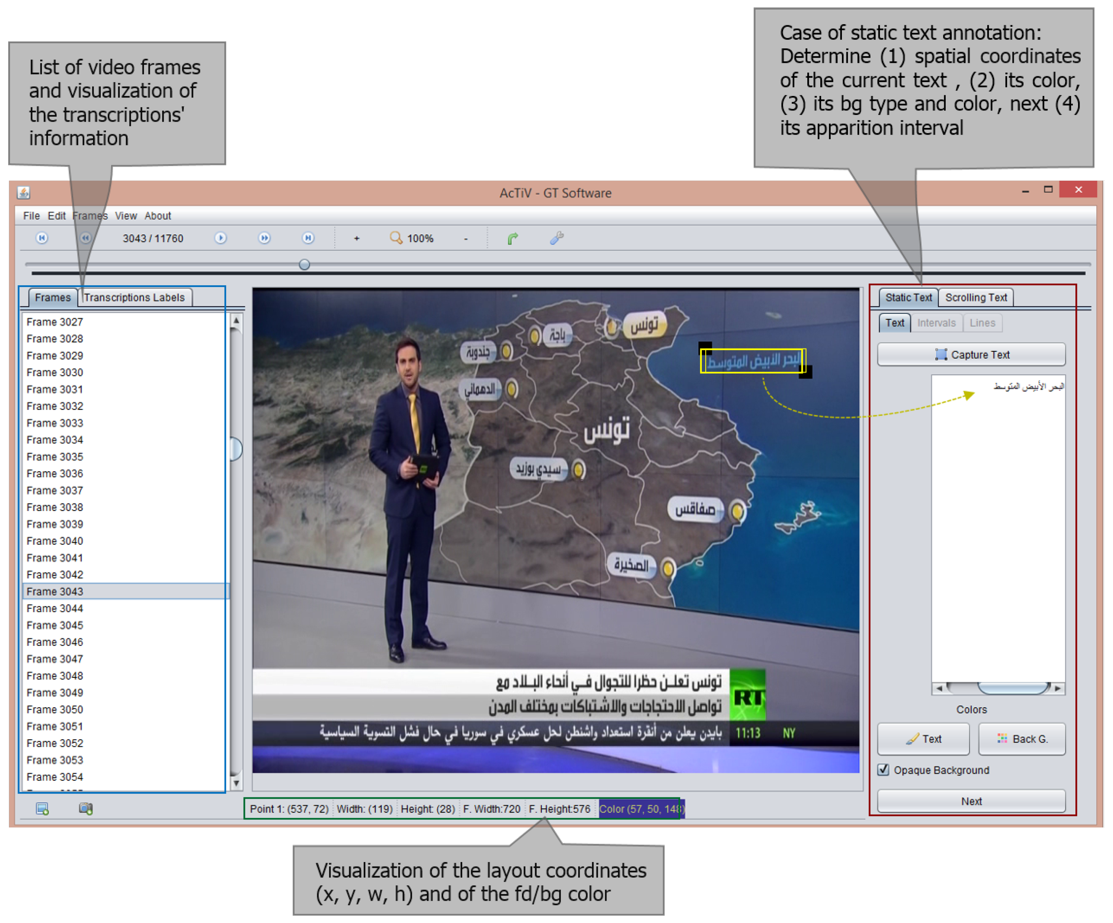Click the frame list scroll-up arrow
Viewport: 1113px width, 923px height.
tap(237, 320)
